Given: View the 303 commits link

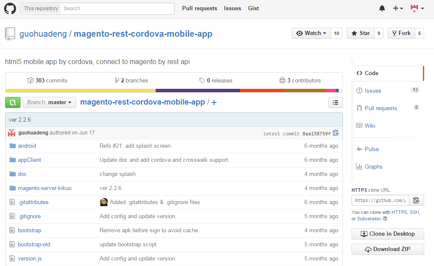Looking at the screenshot, I should point(47,80).
